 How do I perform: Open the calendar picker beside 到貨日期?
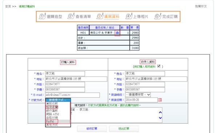160,100
